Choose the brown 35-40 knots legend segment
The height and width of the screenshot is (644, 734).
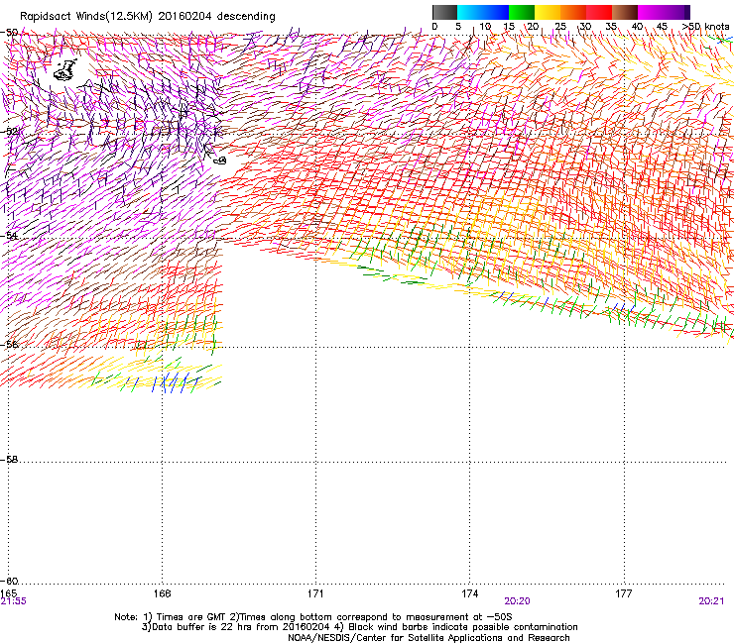click(x=625, y=12)
